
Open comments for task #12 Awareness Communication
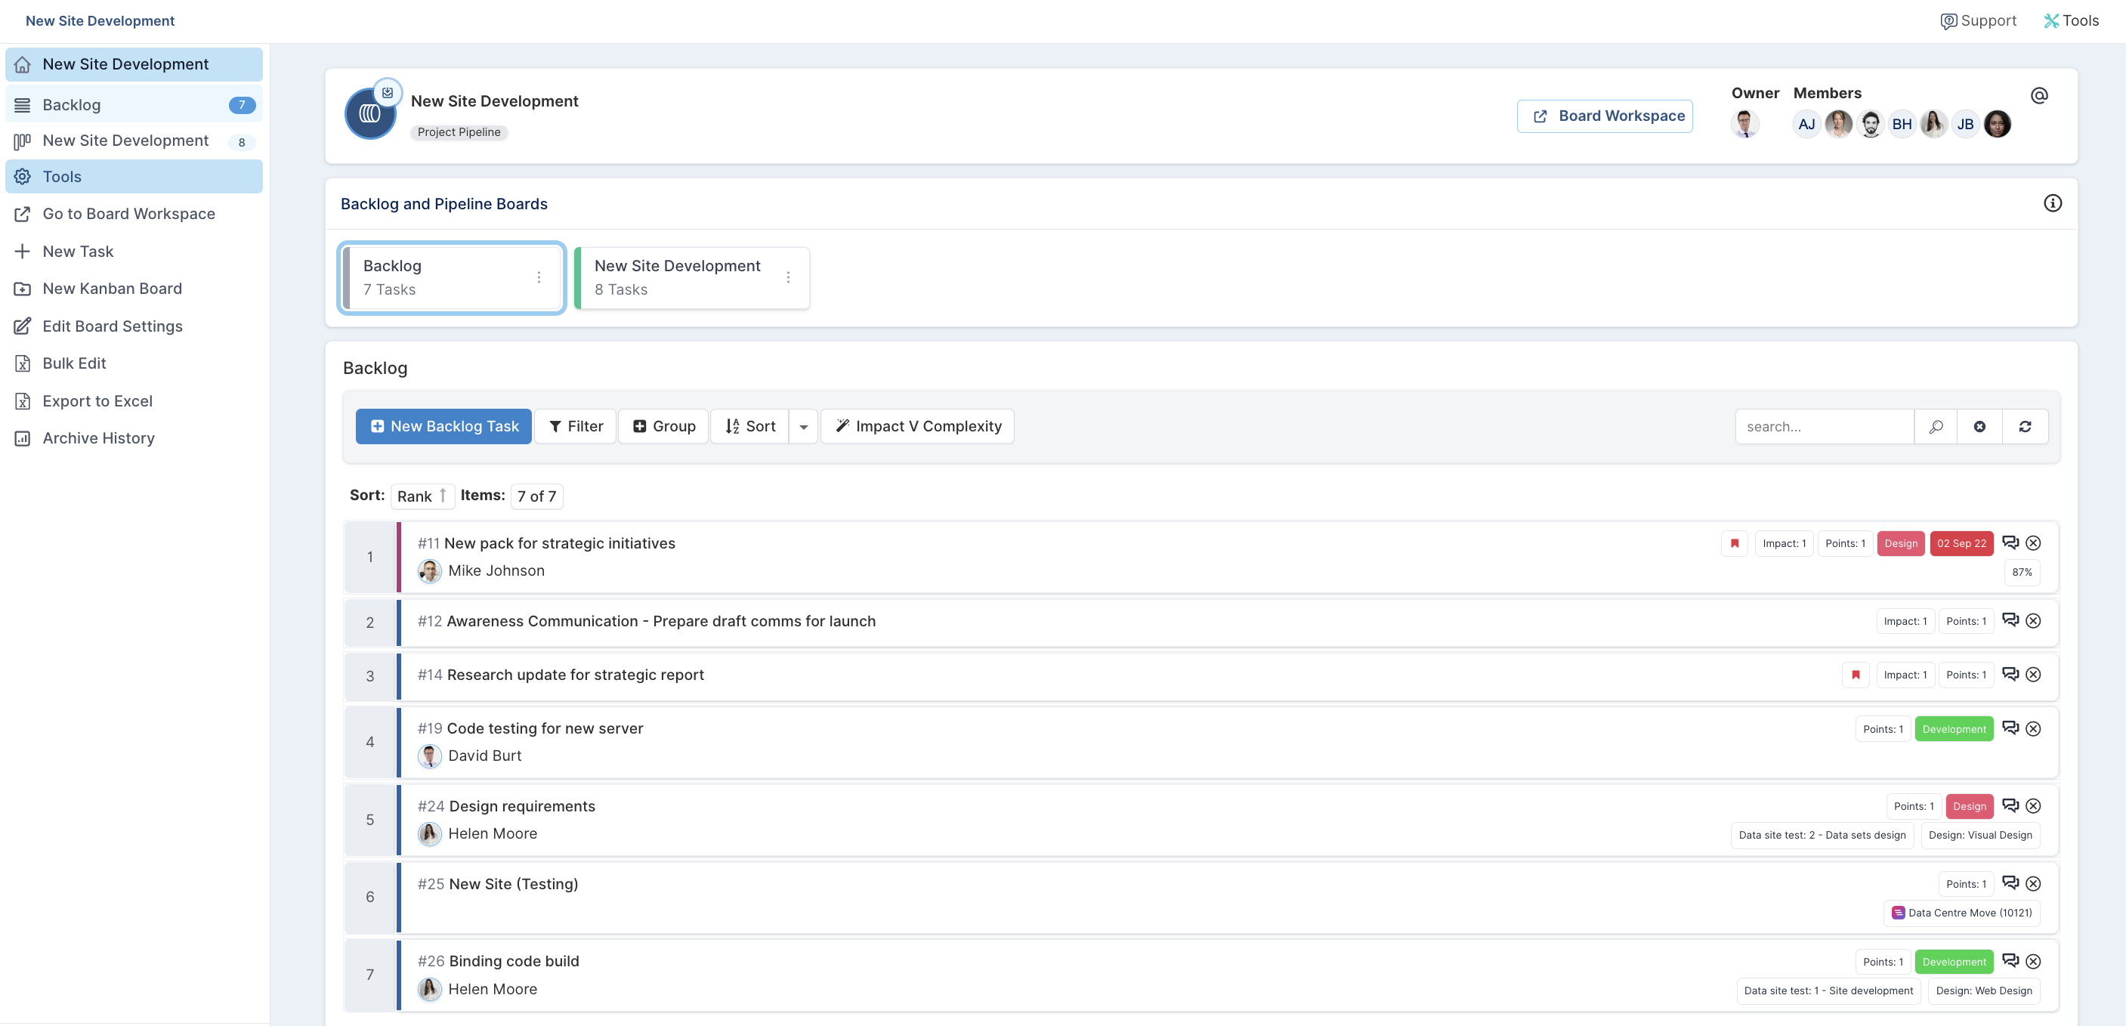pos(2010,620)
